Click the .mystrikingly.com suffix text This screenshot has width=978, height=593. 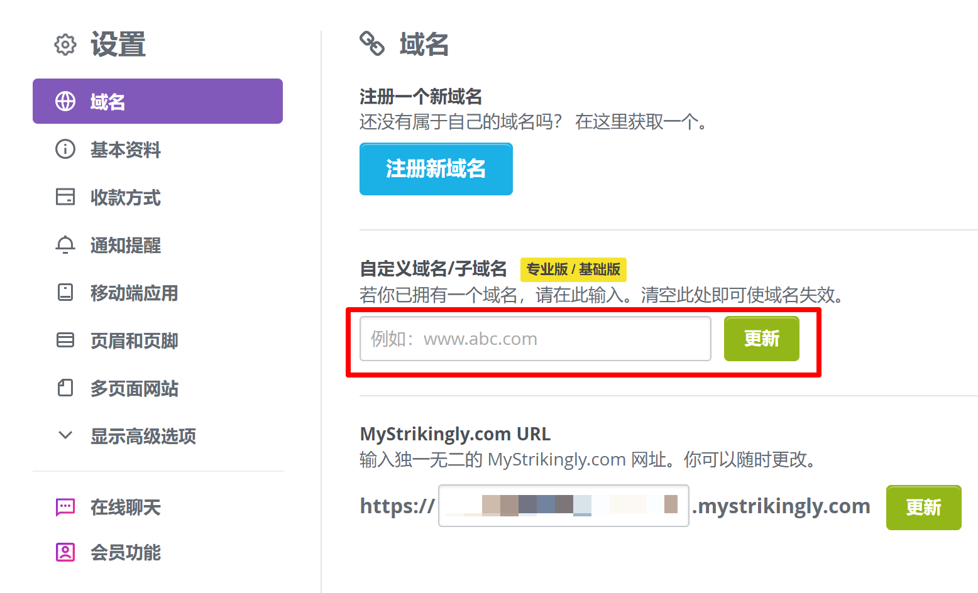pyautogui.click(x=781, y=506)
